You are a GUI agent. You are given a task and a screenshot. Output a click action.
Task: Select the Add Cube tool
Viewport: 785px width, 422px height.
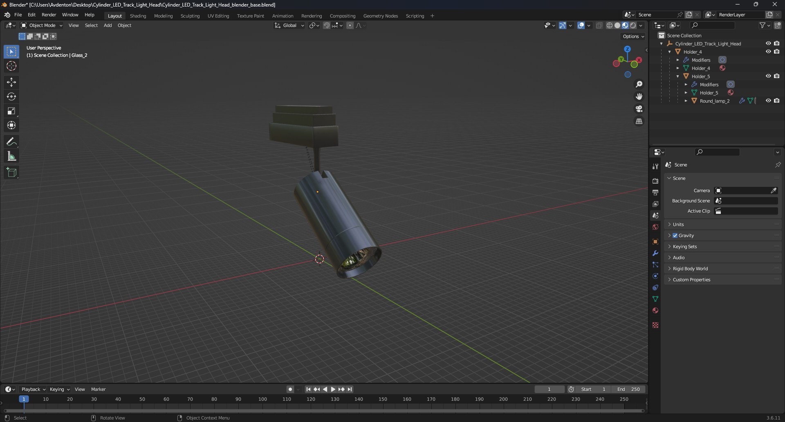click(x=11, y=173)
